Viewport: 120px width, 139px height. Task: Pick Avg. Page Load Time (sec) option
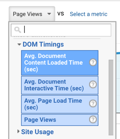(60, 104)
